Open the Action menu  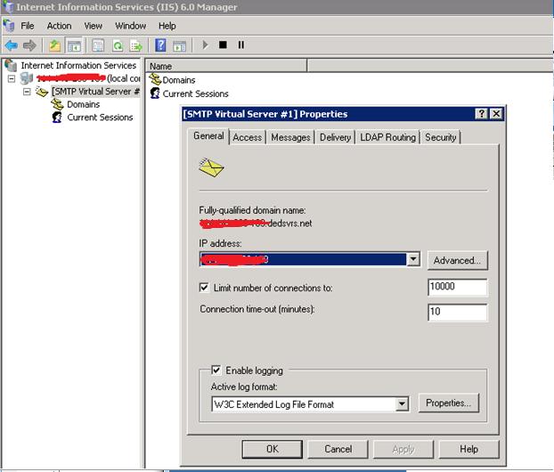coord(59,26)
